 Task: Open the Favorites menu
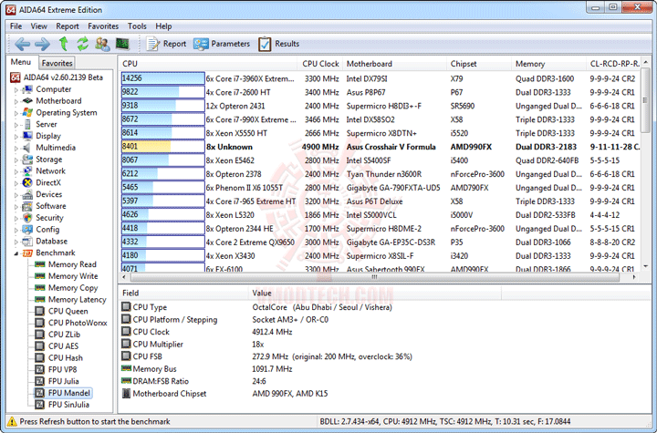click(x=103, y=26)
